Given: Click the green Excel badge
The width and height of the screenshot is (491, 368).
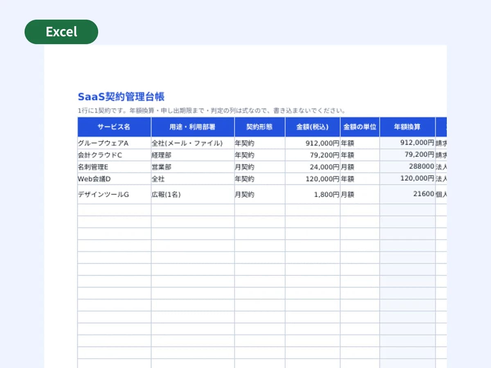Looking at the screenshot, I should [61, 32].
